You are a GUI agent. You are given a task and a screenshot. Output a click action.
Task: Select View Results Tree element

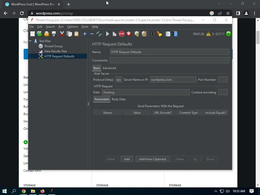tap(55, 51)
